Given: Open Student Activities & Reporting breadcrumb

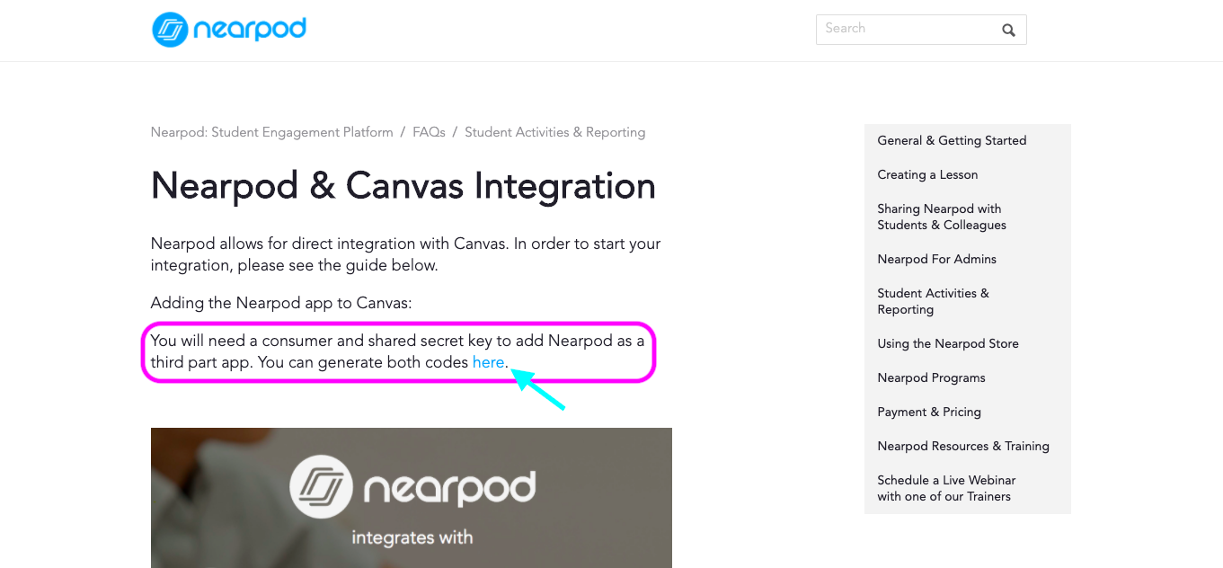Looking at the screenshot, I should (x=554, y=132).
